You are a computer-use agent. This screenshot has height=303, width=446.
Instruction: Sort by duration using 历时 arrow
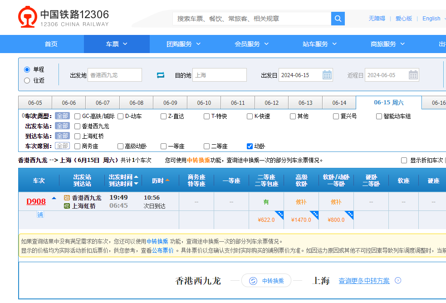point(167,181)
